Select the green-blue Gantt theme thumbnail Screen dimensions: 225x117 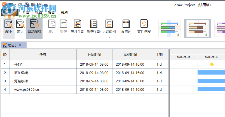point(170,28)
